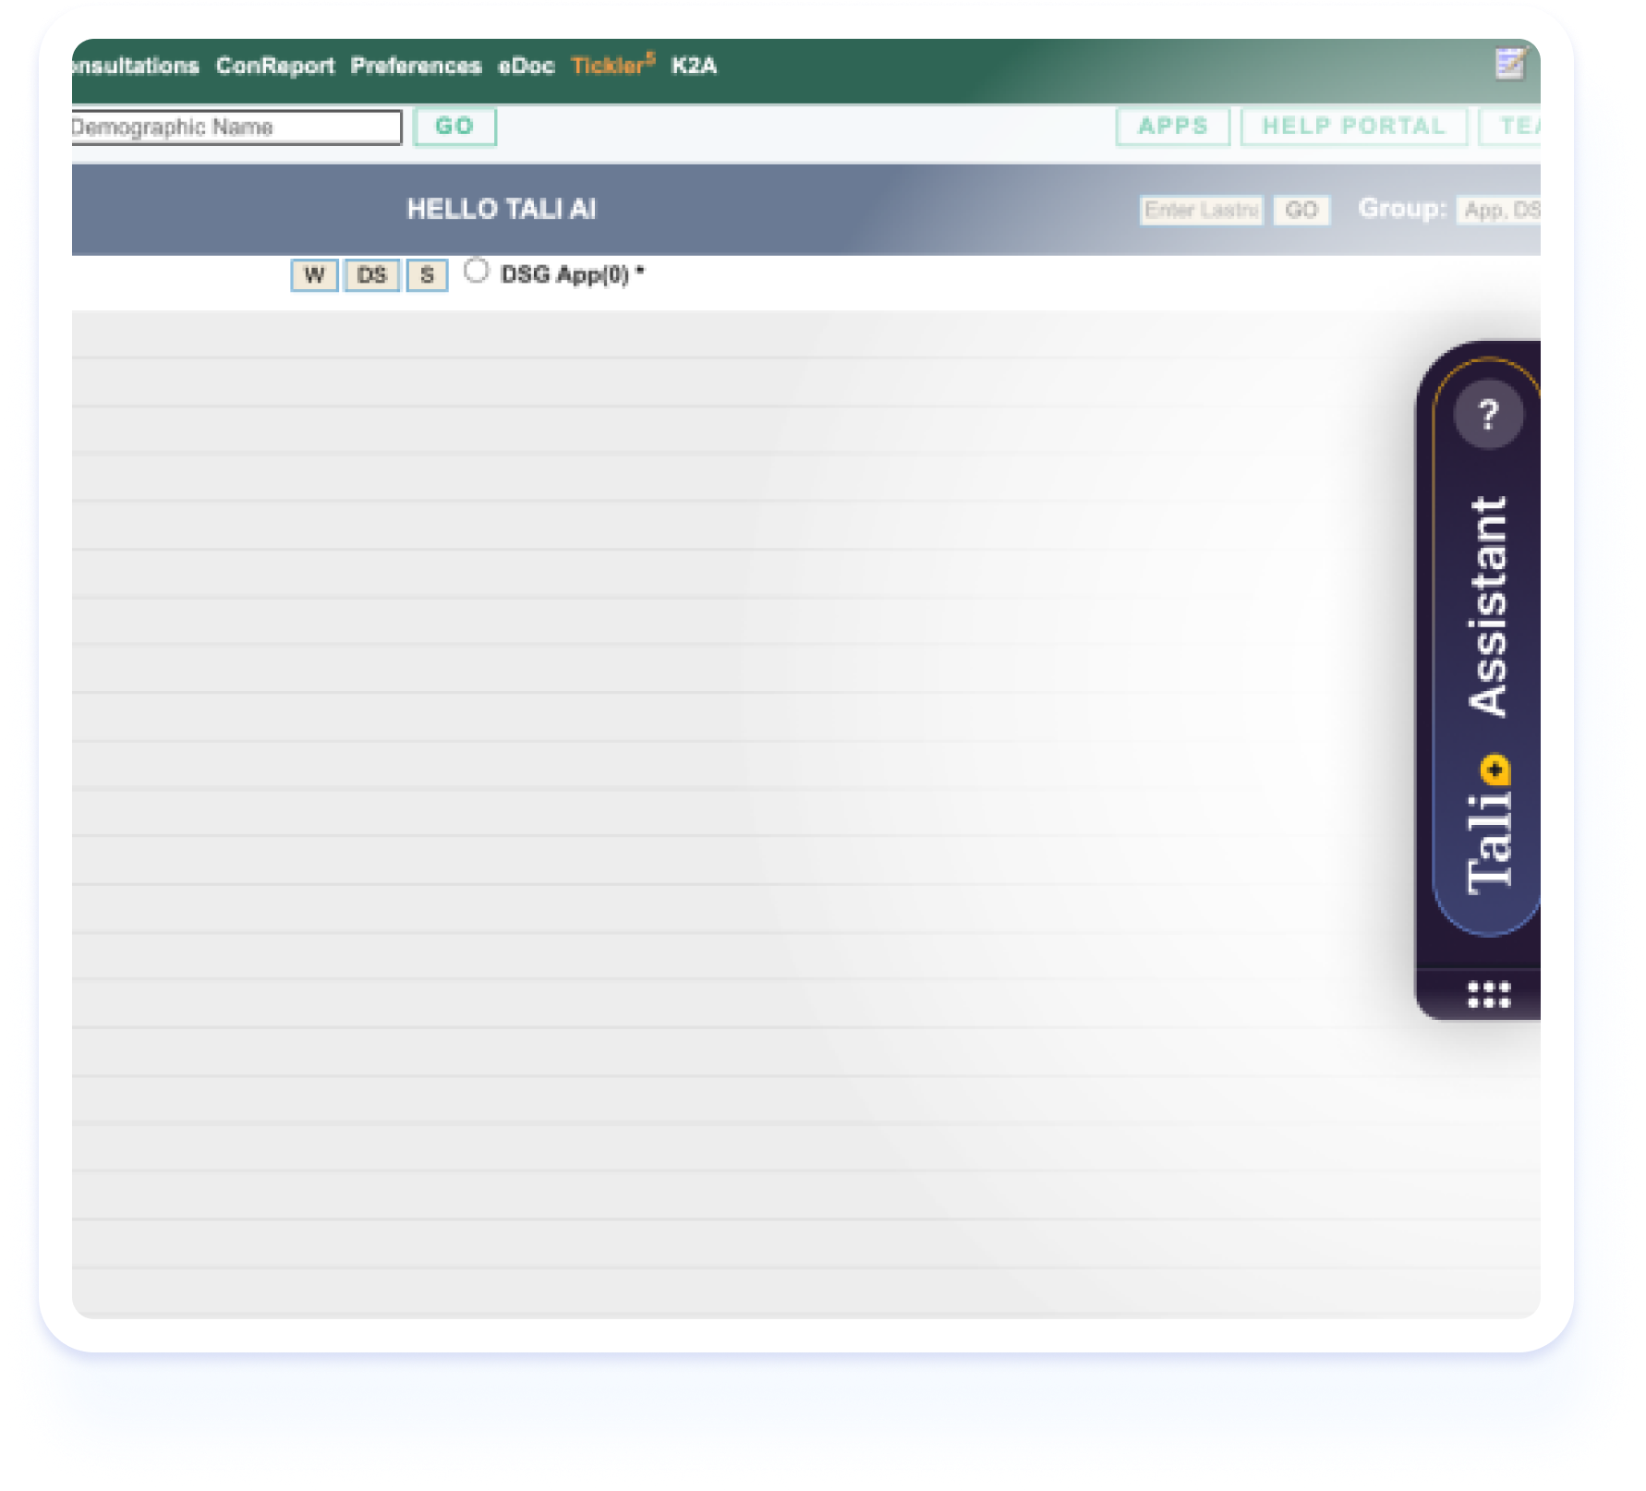
Task: Click the Tali help question mark icon
Action: pos(1488,414)
